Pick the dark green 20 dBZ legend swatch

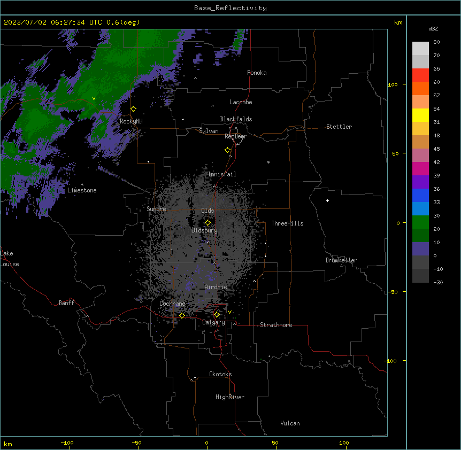click(x=420, y=236)
